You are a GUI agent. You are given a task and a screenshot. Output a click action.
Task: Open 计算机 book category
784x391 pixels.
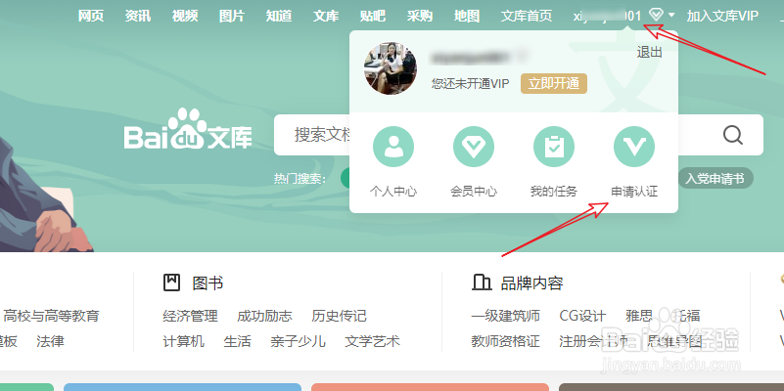tap(183, 341)
